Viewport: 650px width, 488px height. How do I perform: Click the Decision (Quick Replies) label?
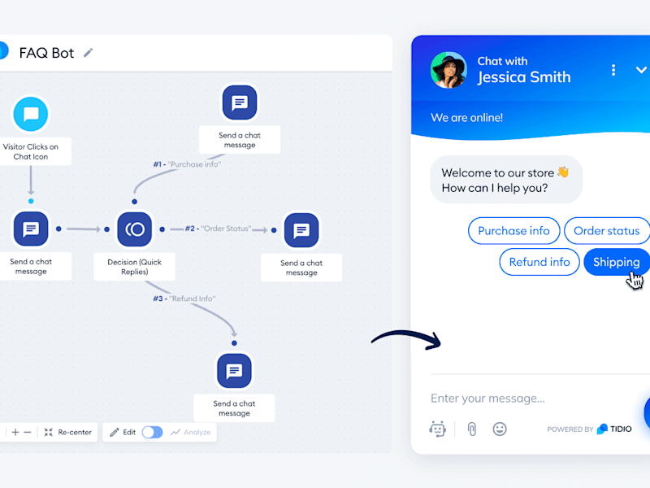(x=134, y=267)
